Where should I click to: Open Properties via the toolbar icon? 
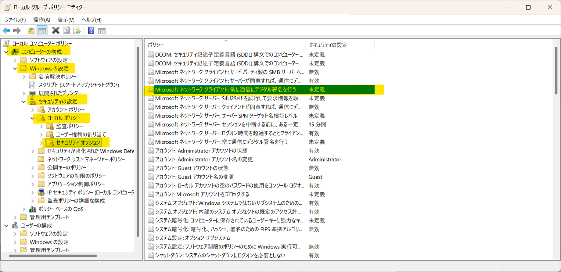click(66, 31)
